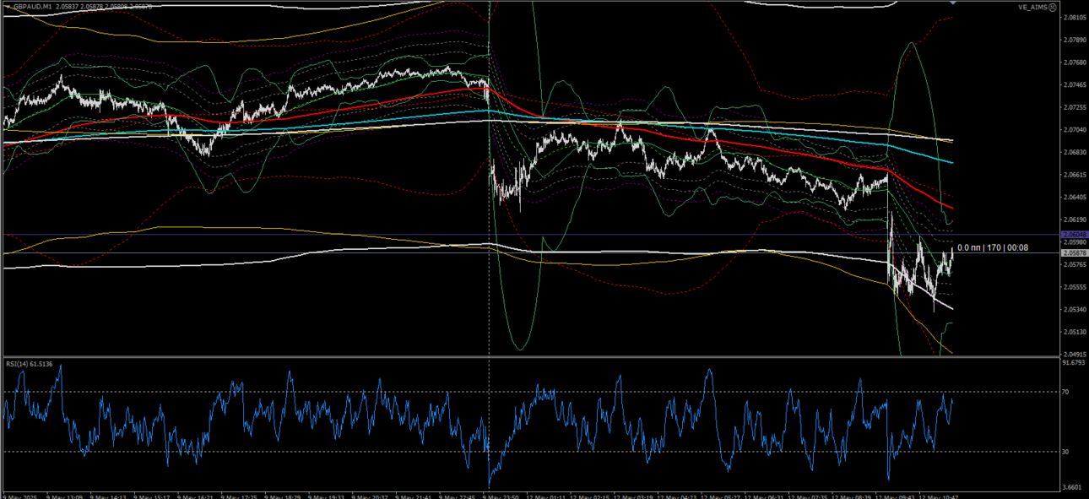The width and height of the screenshot is (1089, 499).
Task: Click the 91.6793 RSI scale value
Action: [1074, 362]
